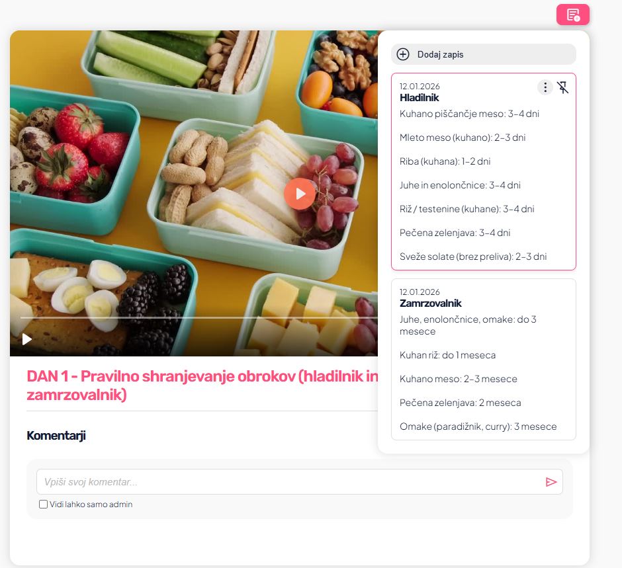Click the plus icon beside Dodaj zapis

402,54
